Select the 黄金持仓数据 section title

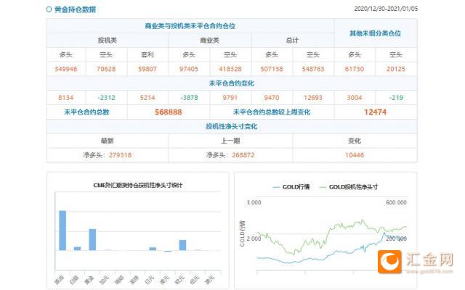(x=75, y=9)
